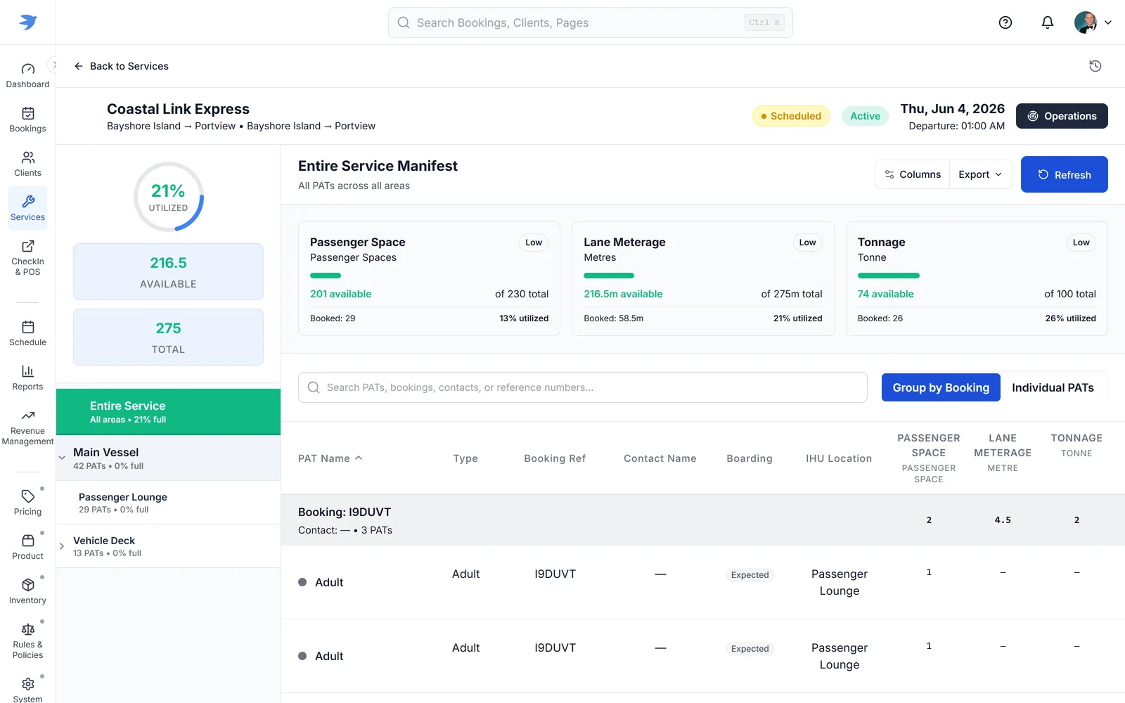Click the Active status badge

click(x=865, y=116)
